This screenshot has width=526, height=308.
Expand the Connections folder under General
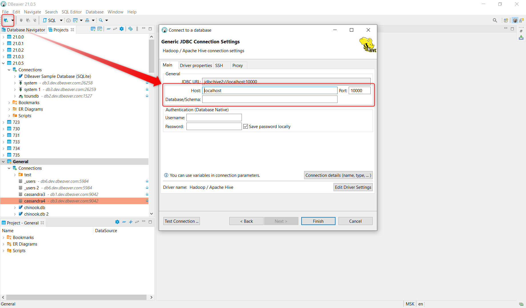(x=9, y=168)
